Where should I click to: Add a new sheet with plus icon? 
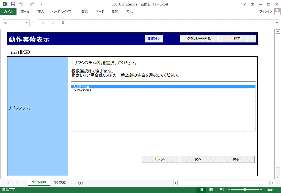[x=81, y=183]
